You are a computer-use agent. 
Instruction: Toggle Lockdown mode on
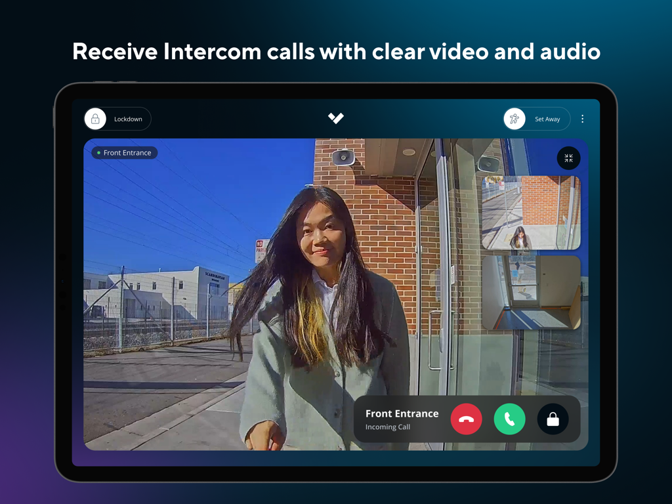(x=117, y=119)
